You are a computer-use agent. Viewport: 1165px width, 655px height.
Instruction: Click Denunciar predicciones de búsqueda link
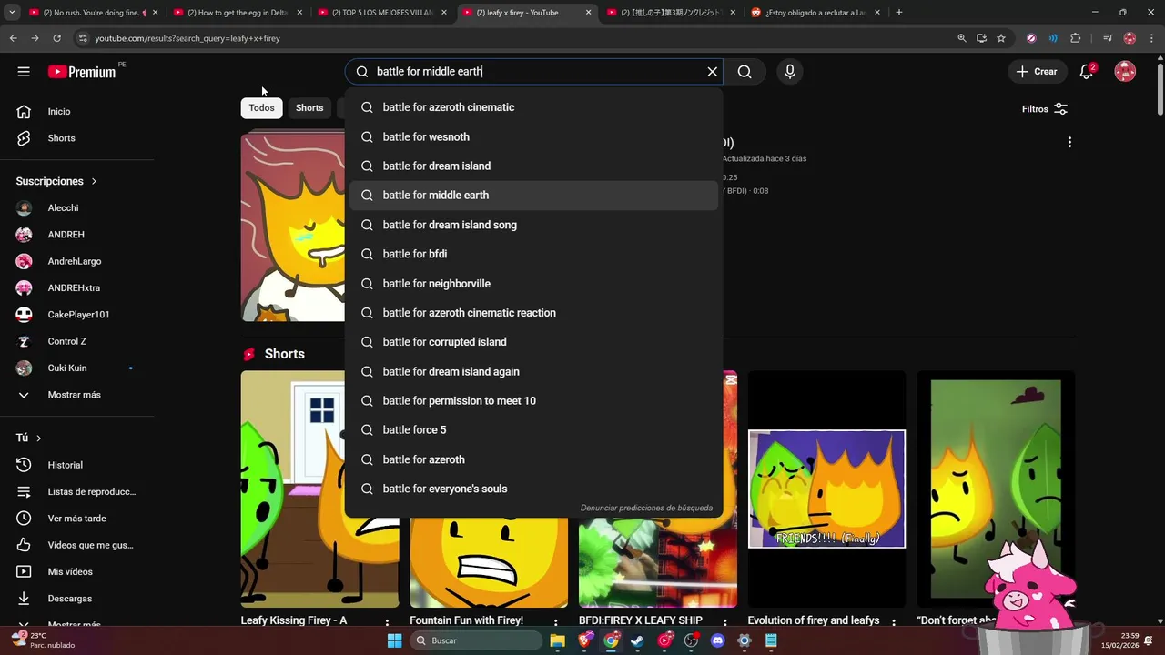tap(646, 509)
